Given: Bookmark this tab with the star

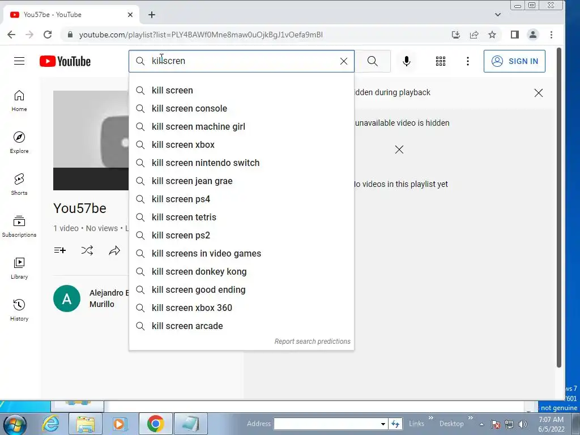Looking at the screenshot, I should (x=492, y=35).
